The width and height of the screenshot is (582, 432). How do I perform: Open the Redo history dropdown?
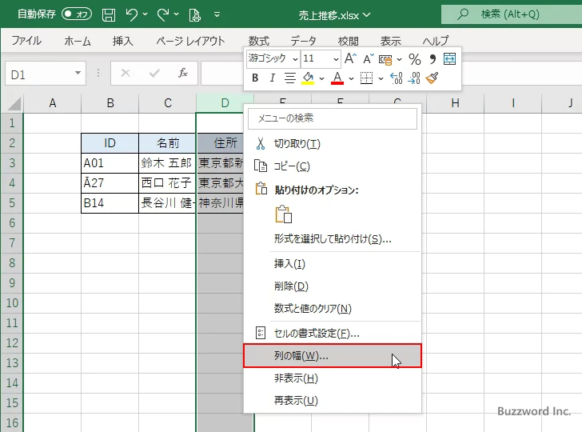(177, 14)
